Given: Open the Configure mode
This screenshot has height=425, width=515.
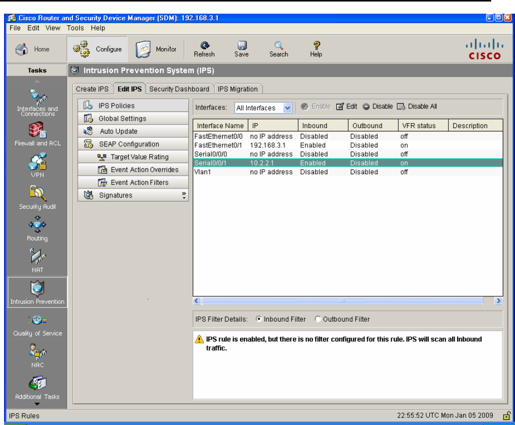Looking at the screenshot, I should (x=97, y=49).
